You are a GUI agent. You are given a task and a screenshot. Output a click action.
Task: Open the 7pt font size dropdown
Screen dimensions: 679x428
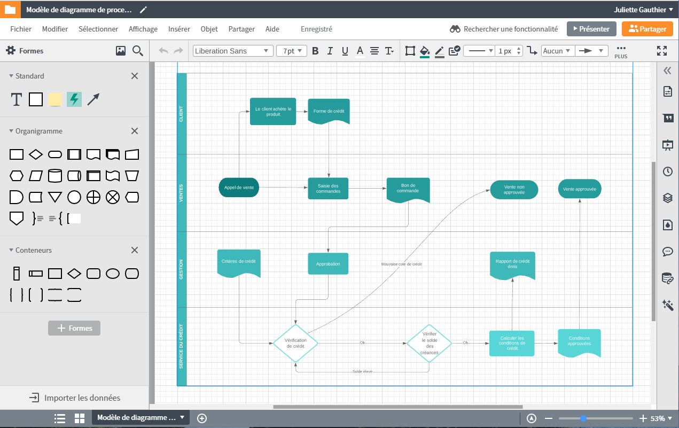click(x=291, y=50)
